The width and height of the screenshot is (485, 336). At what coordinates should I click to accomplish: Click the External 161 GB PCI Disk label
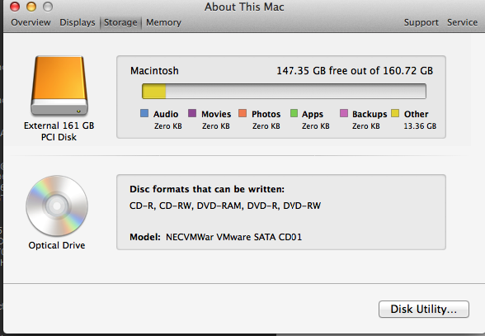[x=59, y=131]
